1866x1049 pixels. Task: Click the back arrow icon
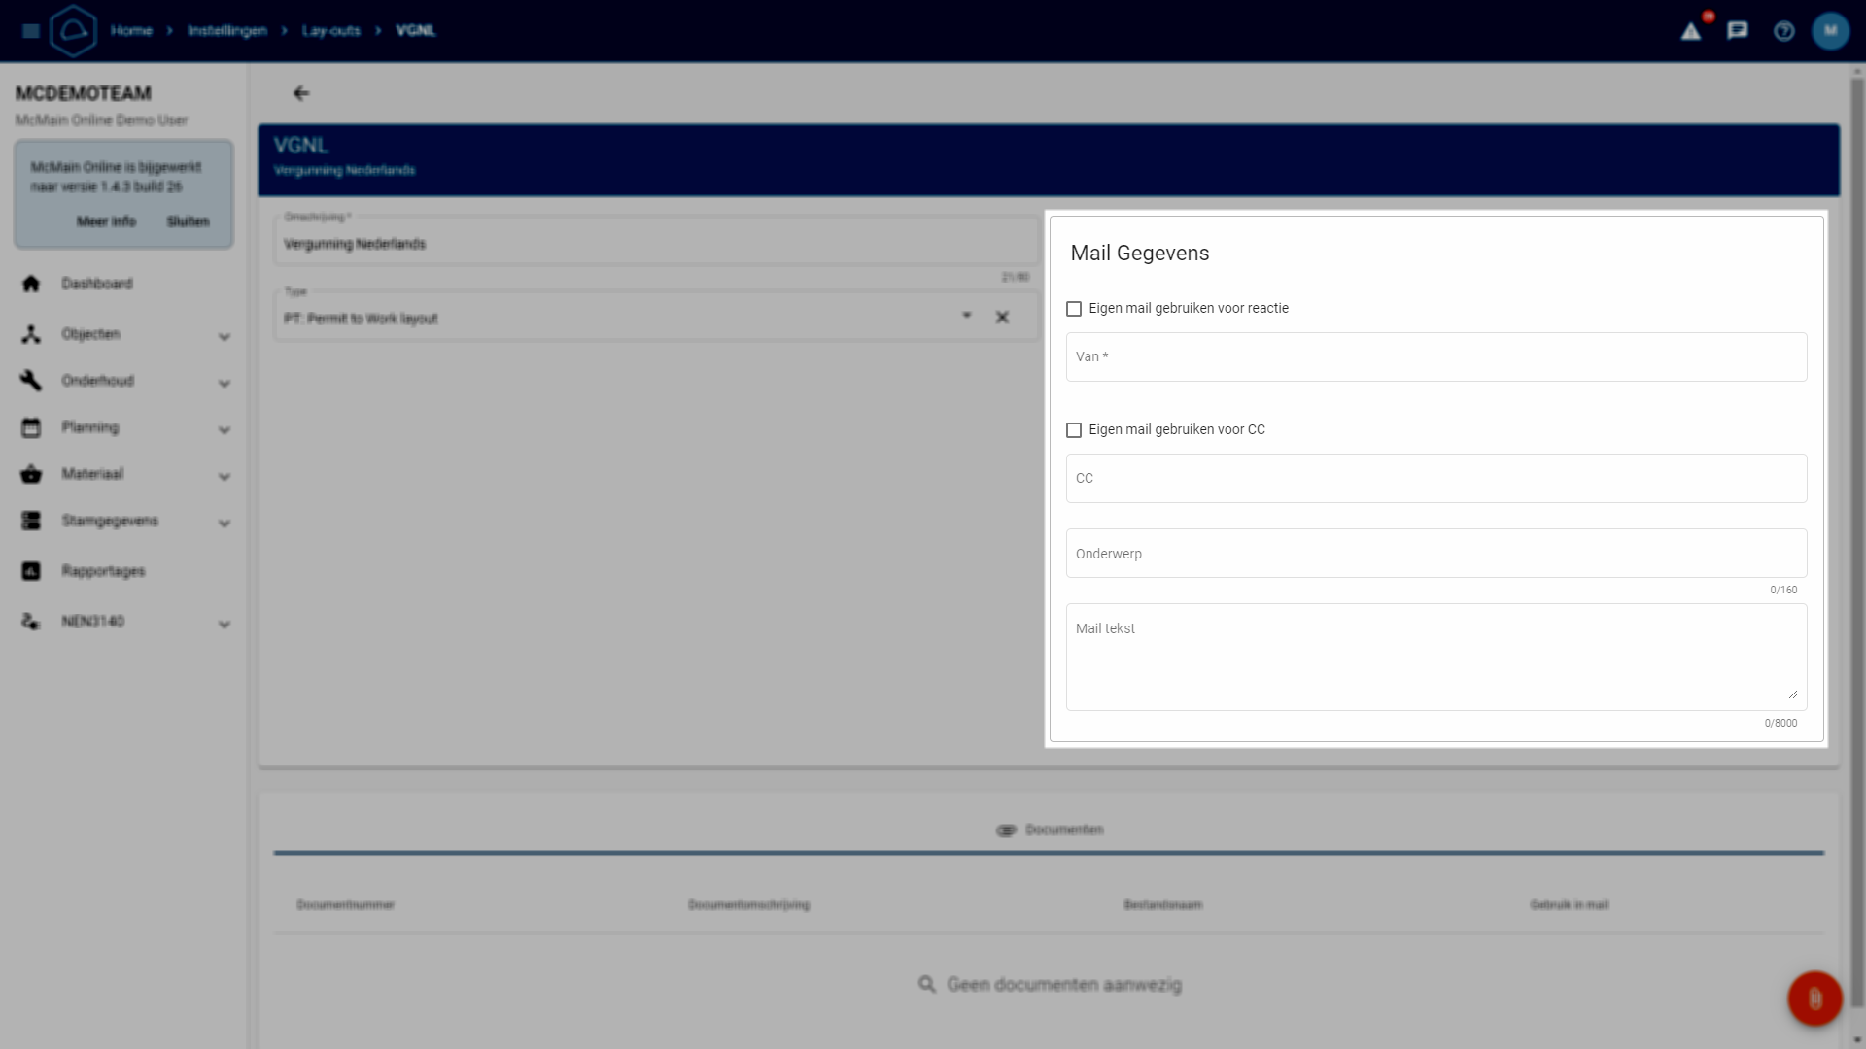click(301, 93)
